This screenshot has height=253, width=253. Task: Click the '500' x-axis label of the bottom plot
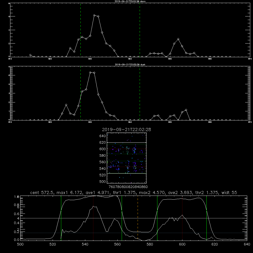(20, 244)
